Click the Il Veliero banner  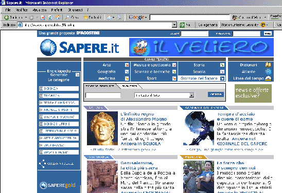click(x=201, y=47)
